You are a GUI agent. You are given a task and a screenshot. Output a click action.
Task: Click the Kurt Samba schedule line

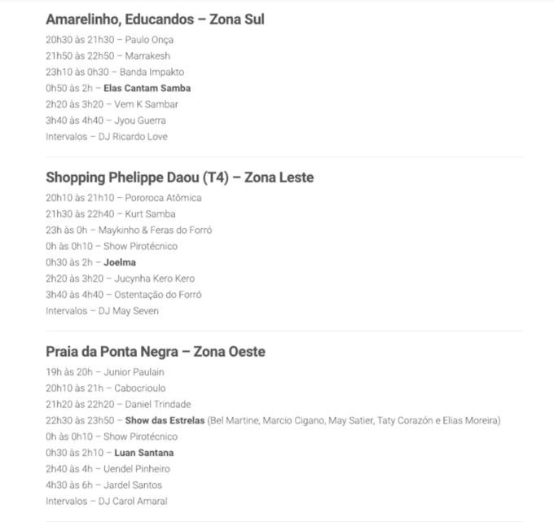pyautogui.click(x=111, y=213)
